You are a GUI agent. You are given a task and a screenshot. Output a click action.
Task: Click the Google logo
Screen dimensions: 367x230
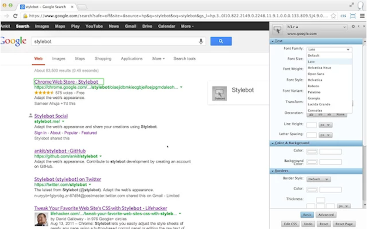coord(13,41)
